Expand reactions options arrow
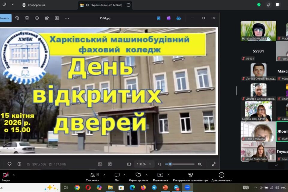This screenshot has width=288, height=192. pos(147,175)
